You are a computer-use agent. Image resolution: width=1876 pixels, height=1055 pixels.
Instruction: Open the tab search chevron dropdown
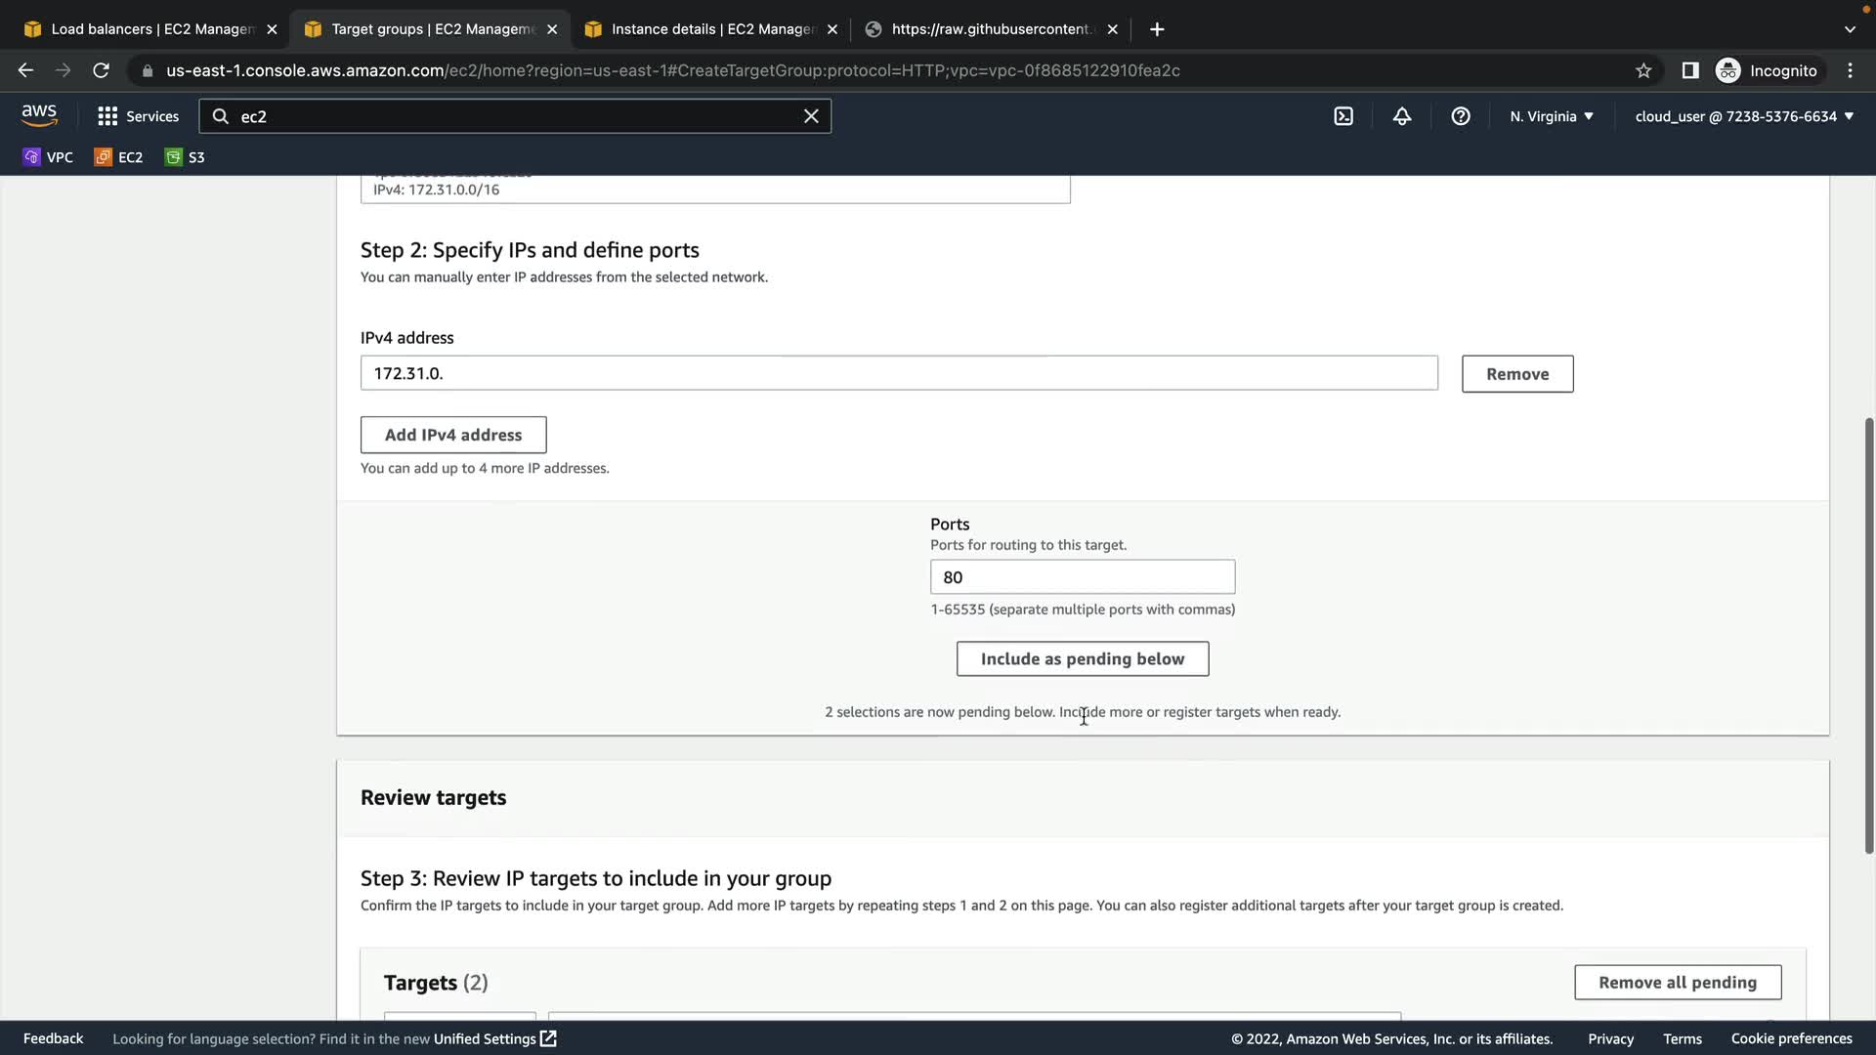coord(1850,29)
